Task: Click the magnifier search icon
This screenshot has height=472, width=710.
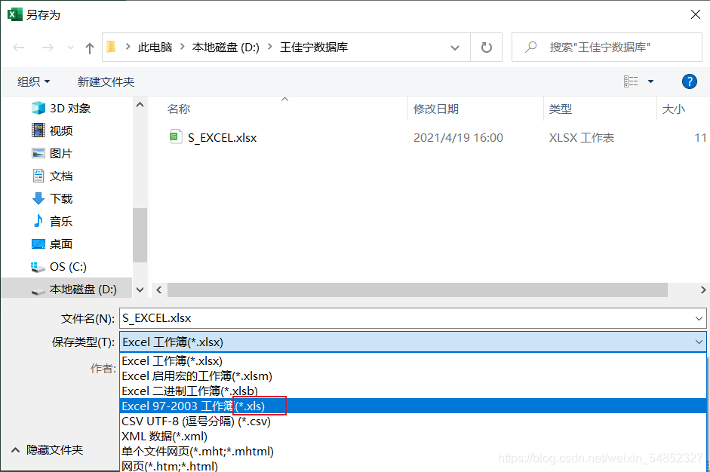Action: 530,47
